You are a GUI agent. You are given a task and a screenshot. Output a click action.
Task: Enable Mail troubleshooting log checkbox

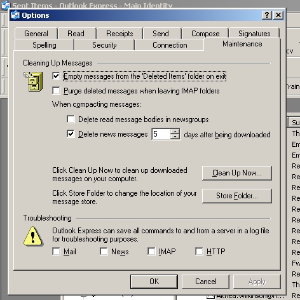[x=56, y=252]
